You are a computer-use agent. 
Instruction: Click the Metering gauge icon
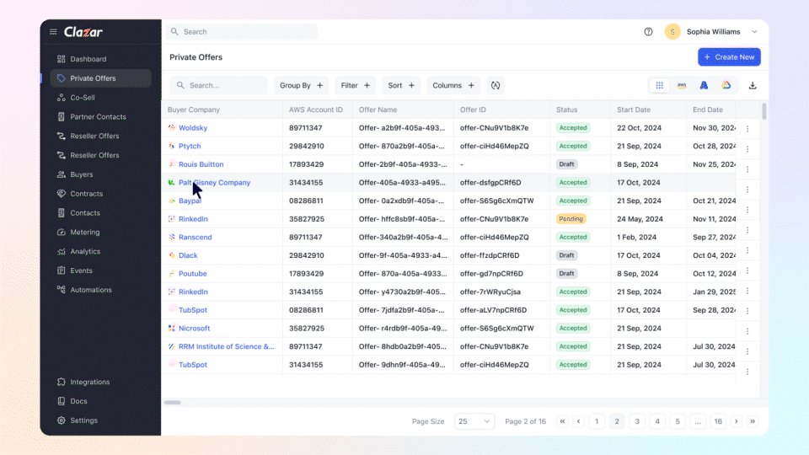point(62,233)
